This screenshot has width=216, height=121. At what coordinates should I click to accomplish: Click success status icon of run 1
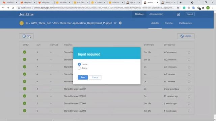25,111
